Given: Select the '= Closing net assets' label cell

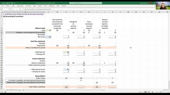Looking at the screenshot, I should 25,72.
